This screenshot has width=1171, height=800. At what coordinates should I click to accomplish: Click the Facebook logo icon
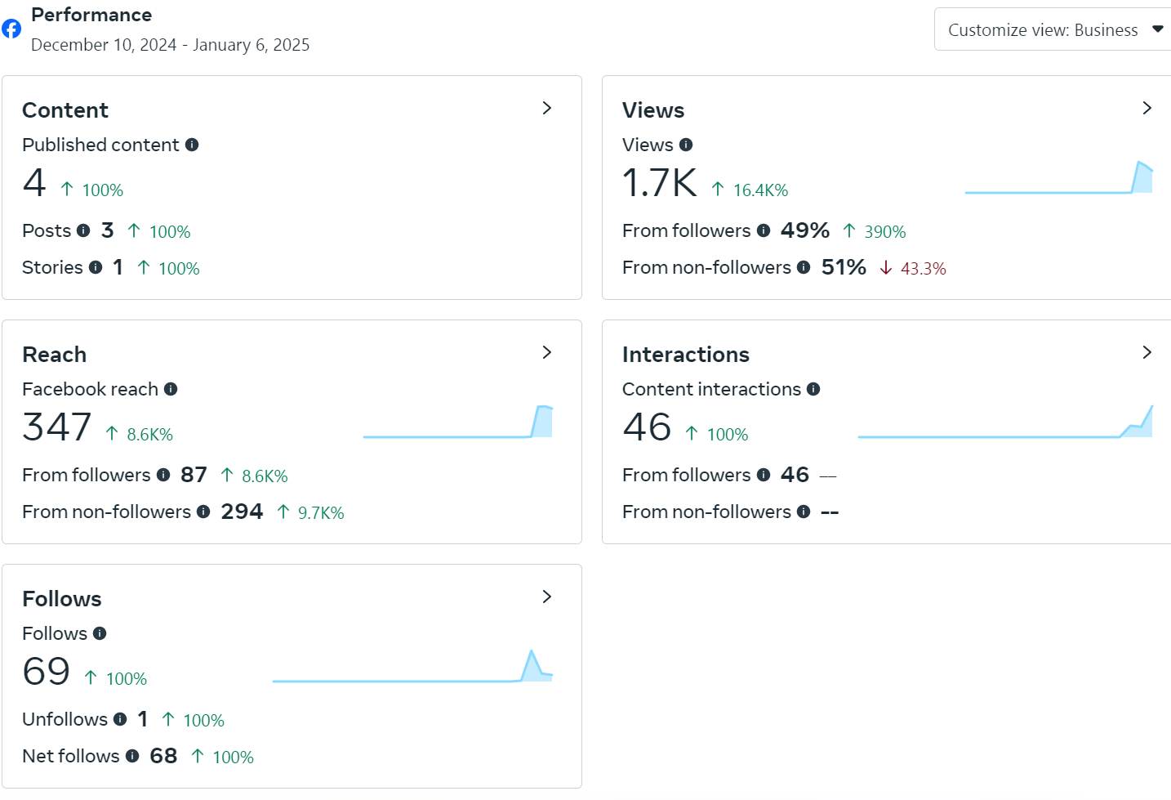pyautogui.click(x=11, y=29)
